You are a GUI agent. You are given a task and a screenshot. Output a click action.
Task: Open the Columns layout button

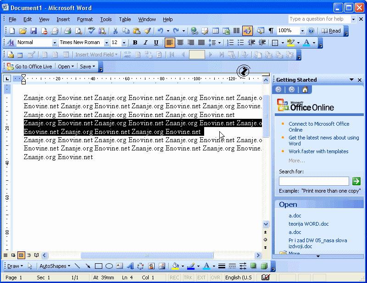(237, 31)
